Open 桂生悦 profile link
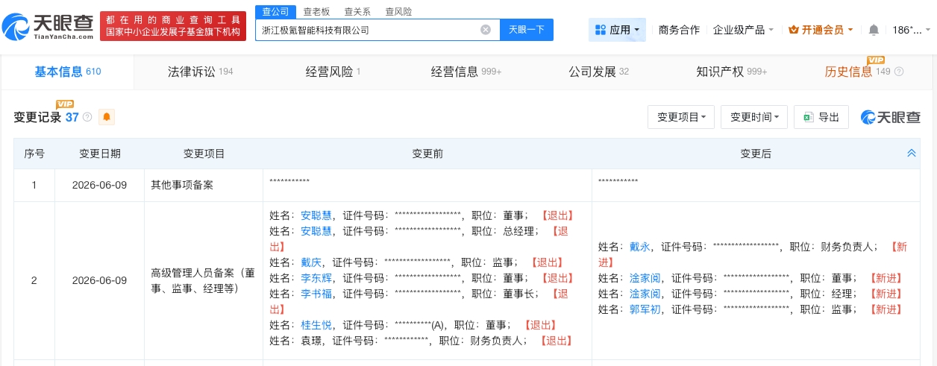The height and width of the screenshot is (366, 937). (316, 325)
